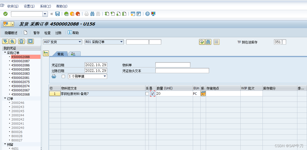Click the green Enter checkmark icon
This screenshot has height=150, width=307.
click(x=5, y=14)
